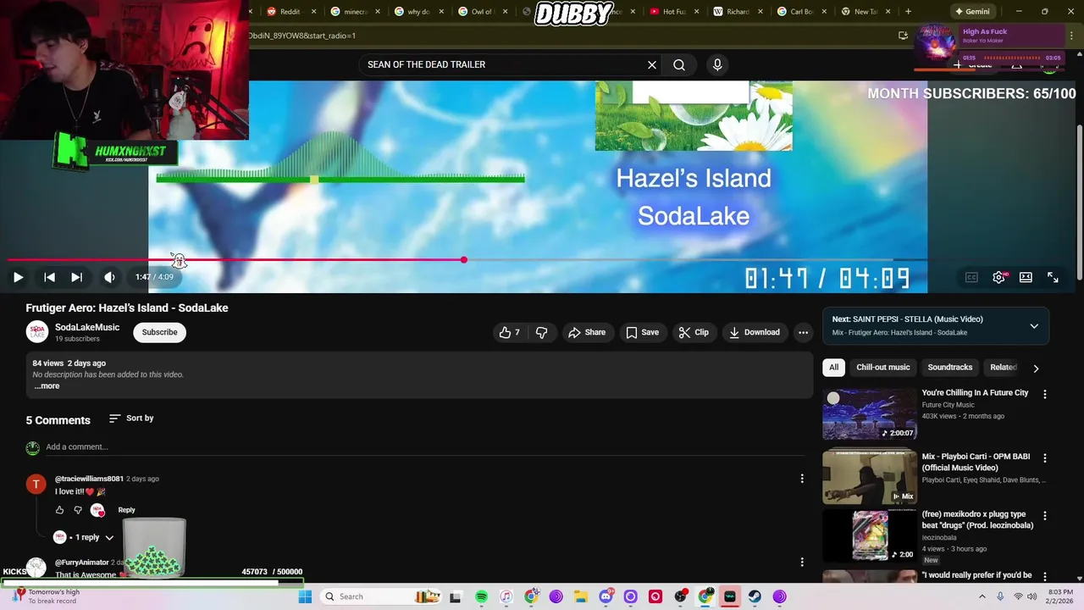
Task: Show hidden system tray icons
Action: pos(983,596)
